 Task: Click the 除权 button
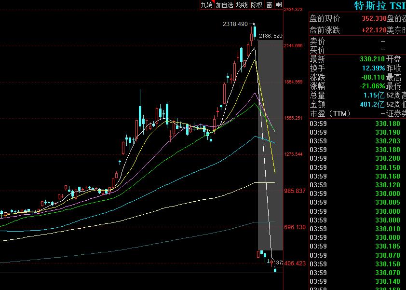click(257, 5)
